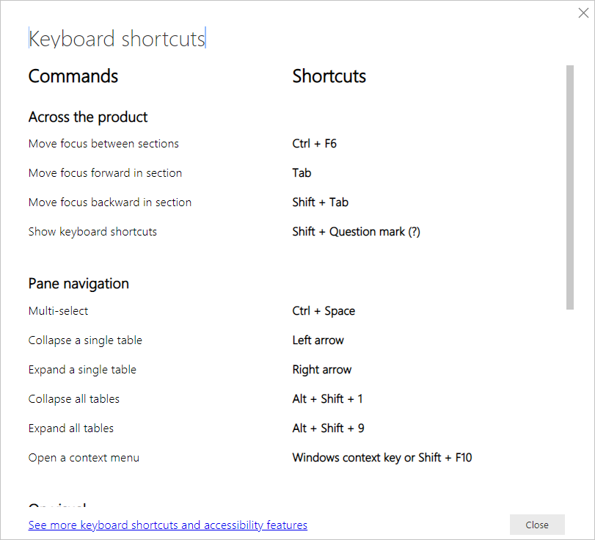Click the "Ctrl + F6" shortcut text

click(315, 143)
